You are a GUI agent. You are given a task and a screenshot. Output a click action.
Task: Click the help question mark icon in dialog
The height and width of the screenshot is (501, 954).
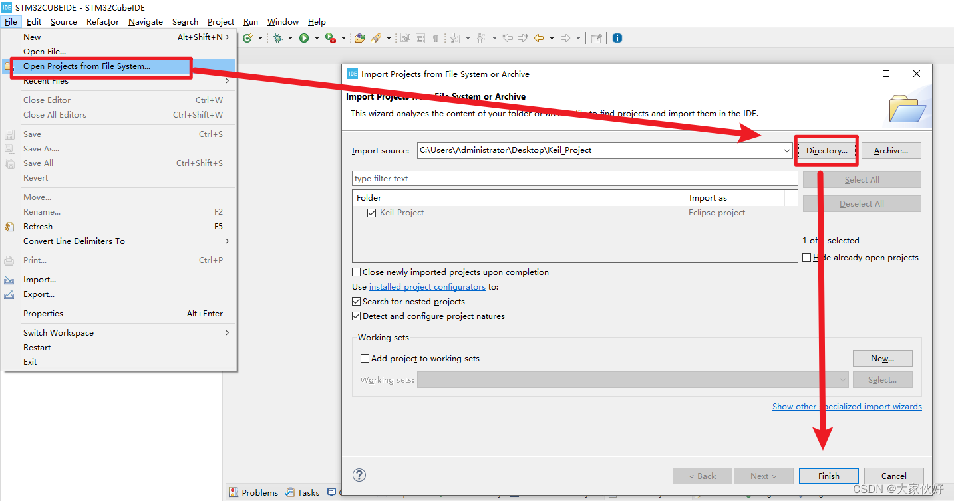[x=359, y=475]
